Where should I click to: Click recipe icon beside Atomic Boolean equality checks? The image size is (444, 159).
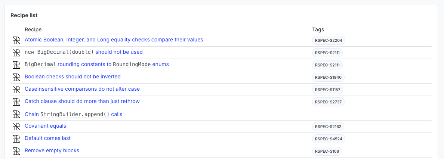[x=16, y=40]
